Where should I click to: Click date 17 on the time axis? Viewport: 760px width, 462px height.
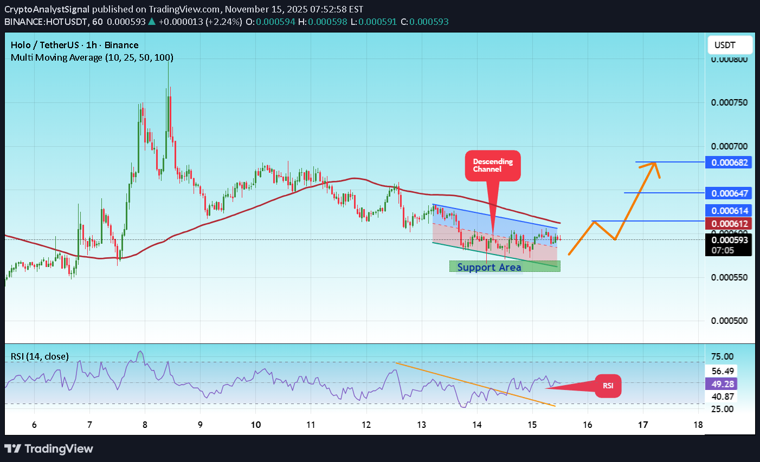coord(643,425)
